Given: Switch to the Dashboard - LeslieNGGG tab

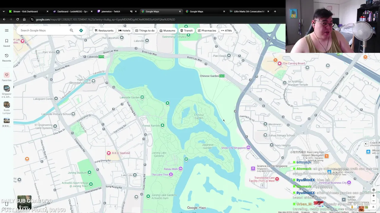Looking at the screenshot, I should point(73,12).
